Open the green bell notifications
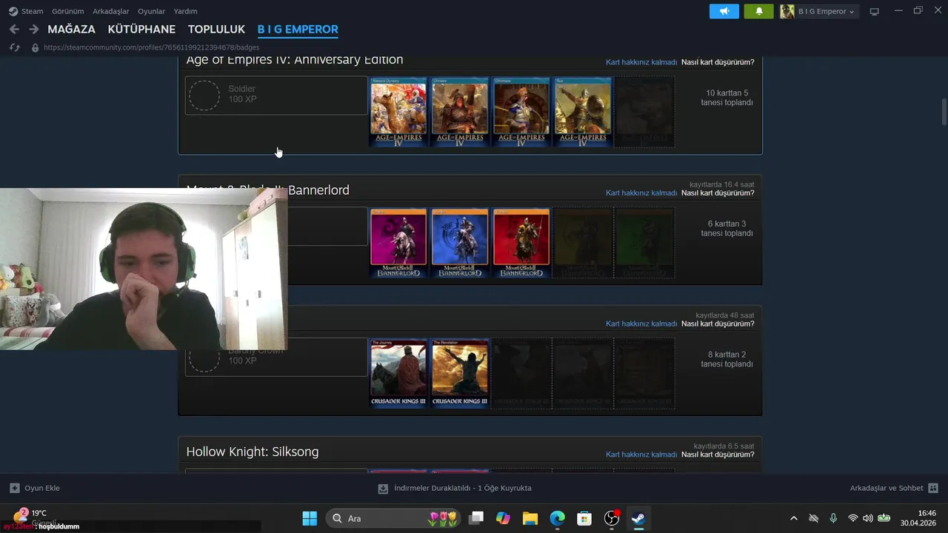The image size is (948, 533). [758, 11]
